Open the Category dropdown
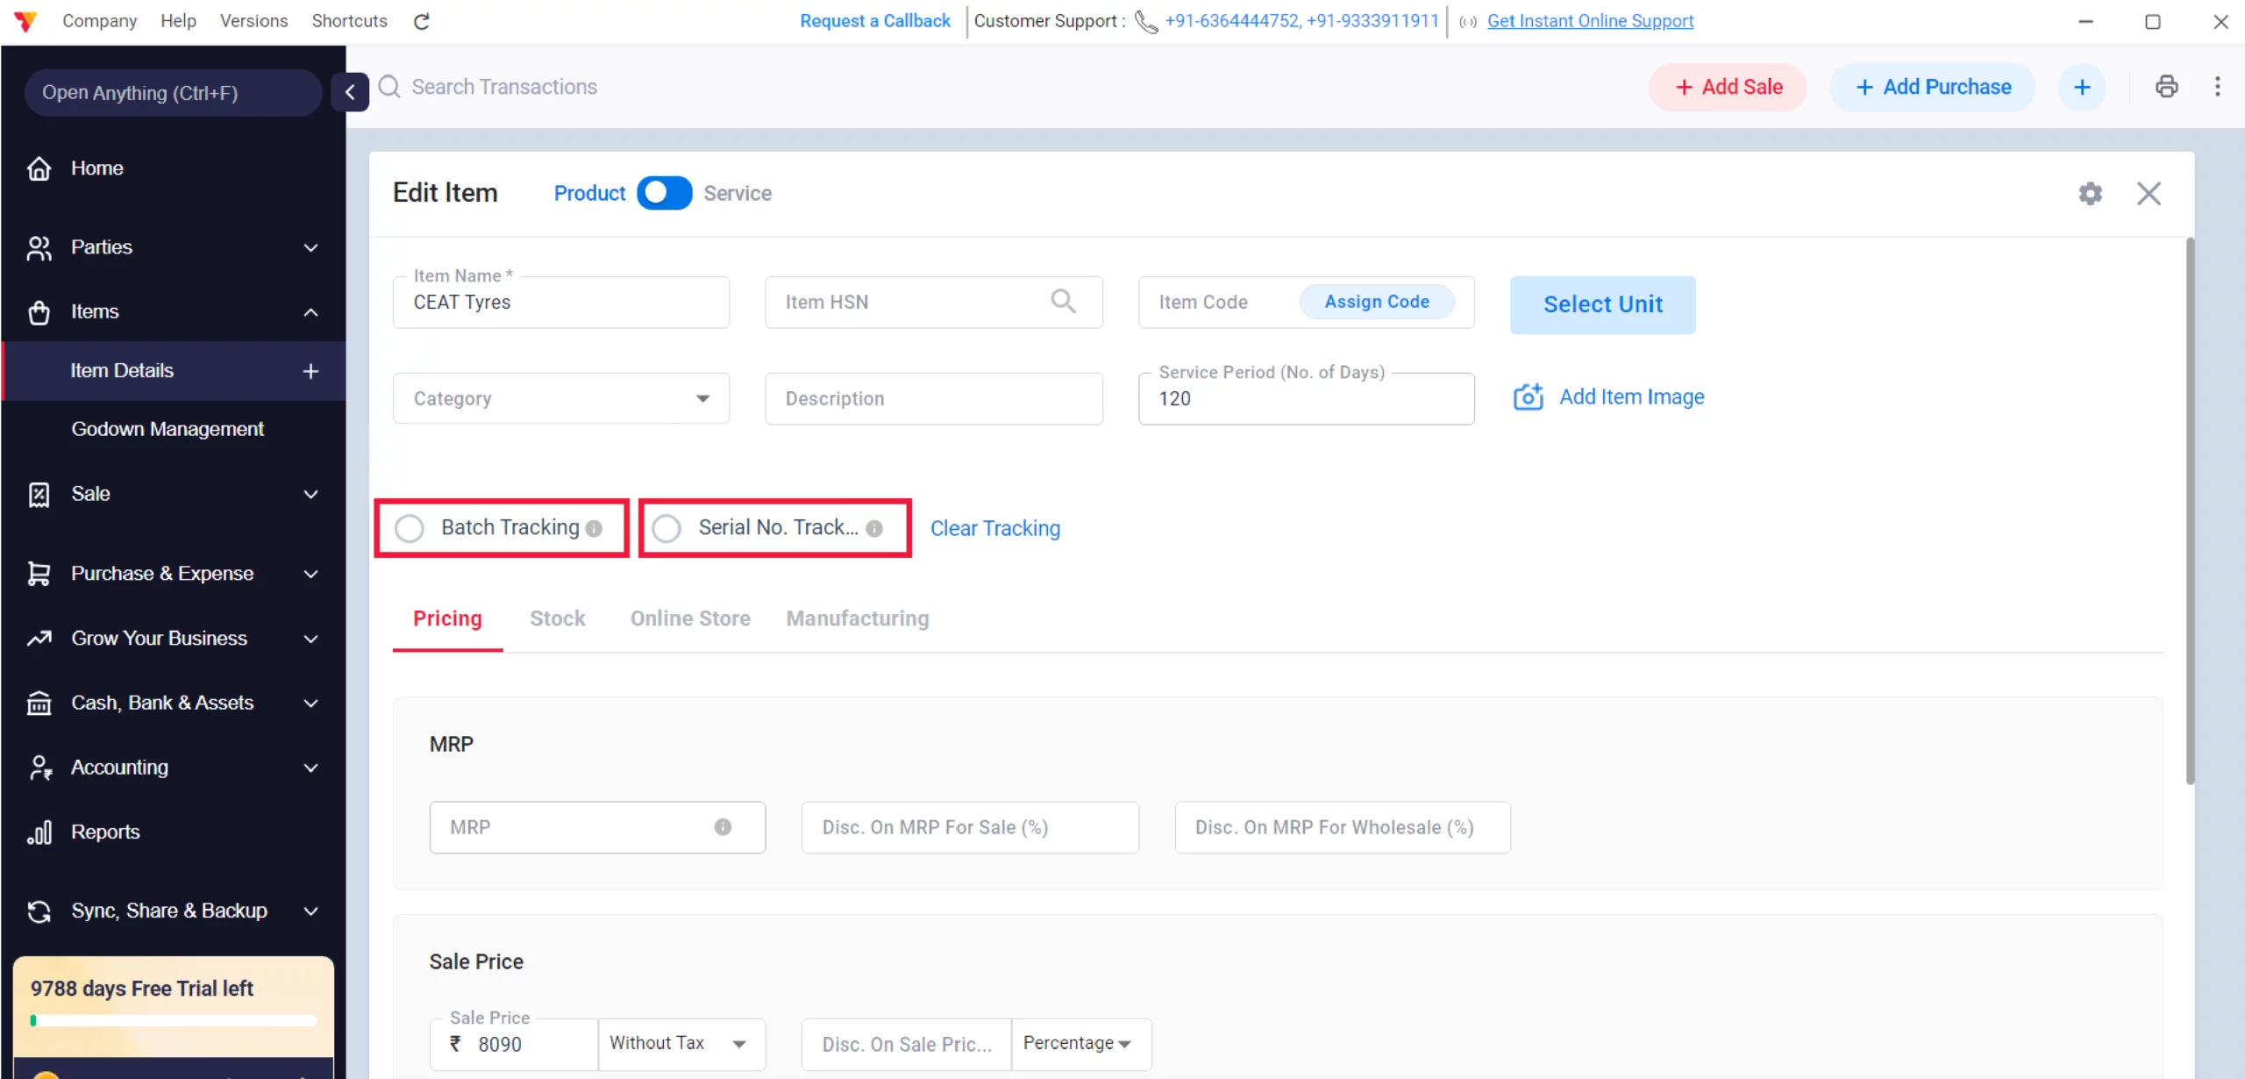The image size is (2245, 1079). (702, 397)
